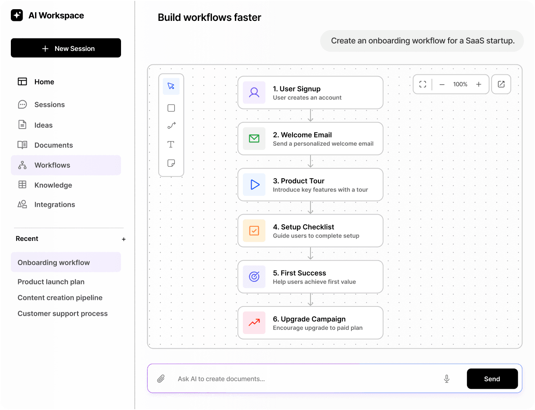Select the '6. Upgrade Campaign' step title

(309, 319)
